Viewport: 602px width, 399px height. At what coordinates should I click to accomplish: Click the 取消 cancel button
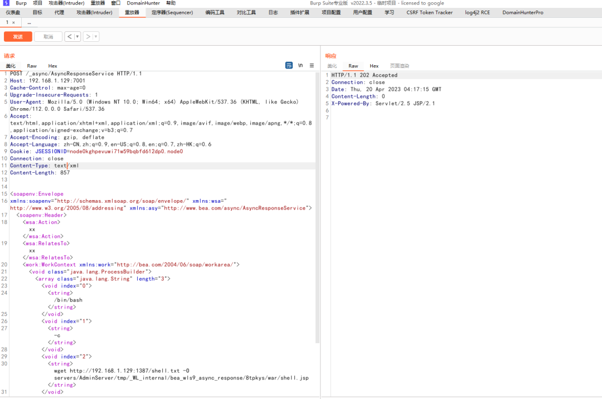pyautogui.click(x=48, y=37)
